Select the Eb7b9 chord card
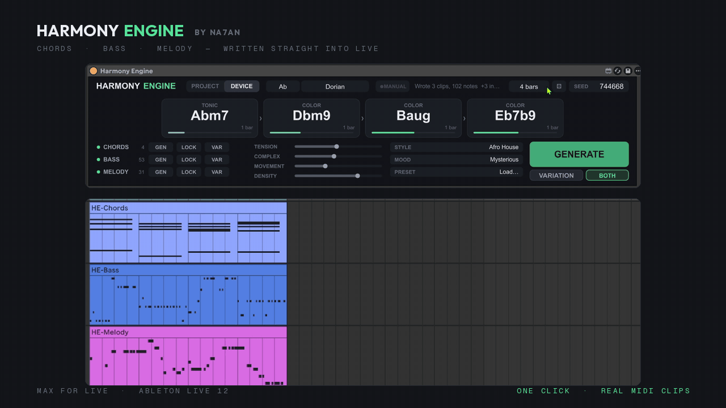Viewport: 726px width, 408px height. [515, 118]
